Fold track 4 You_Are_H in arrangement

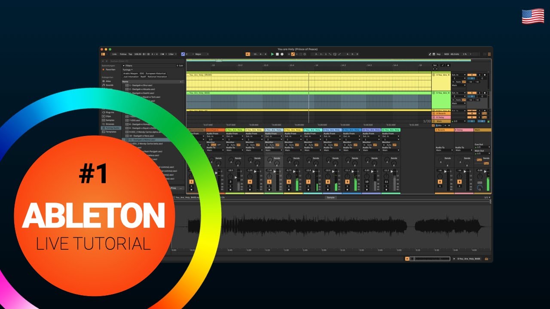click(x=434, y=75)
